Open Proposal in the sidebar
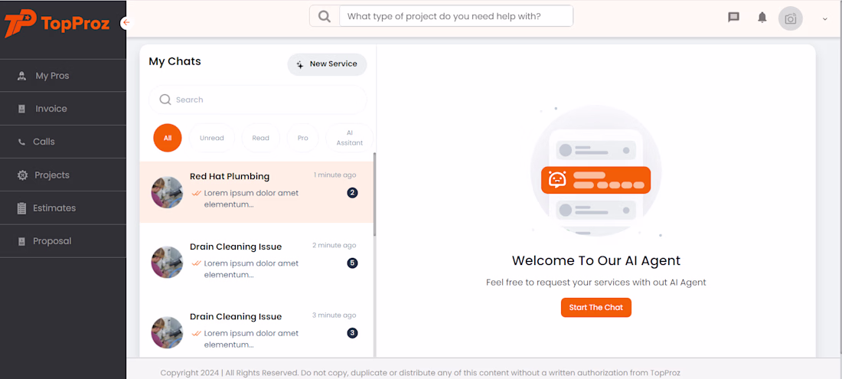This screenshot has height=379, width=842. pyautogui.click(x=63, y=241)
